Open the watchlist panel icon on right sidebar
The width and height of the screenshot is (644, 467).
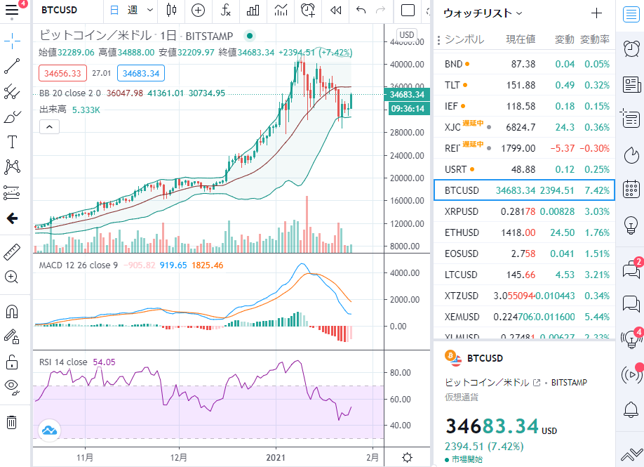pyautogui.click(x=631, y=15)
